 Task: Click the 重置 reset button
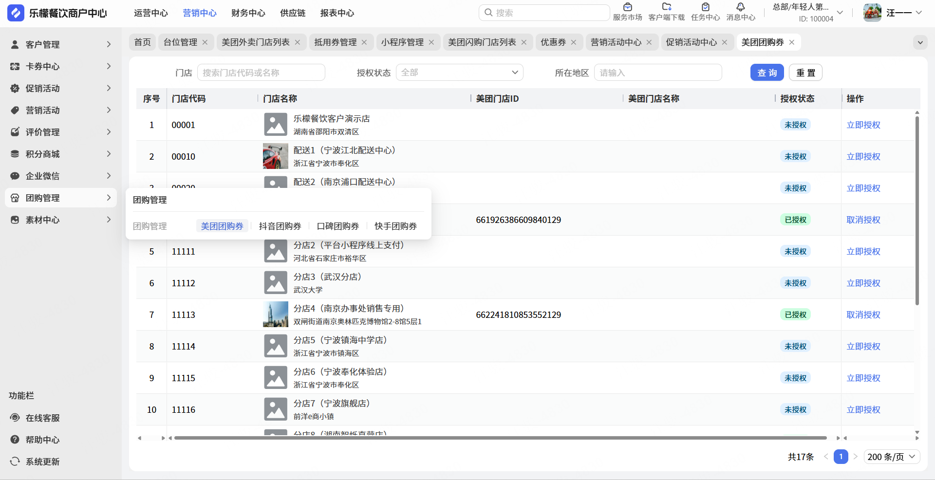[805, 73]
